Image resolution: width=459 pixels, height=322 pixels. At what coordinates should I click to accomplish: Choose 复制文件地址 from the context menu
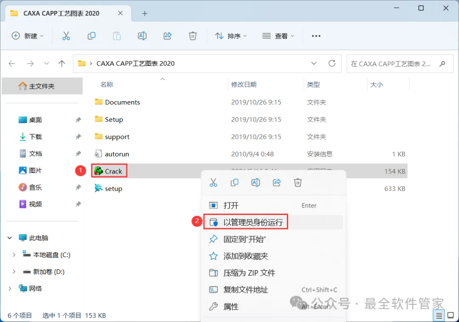tap(273, 290)
